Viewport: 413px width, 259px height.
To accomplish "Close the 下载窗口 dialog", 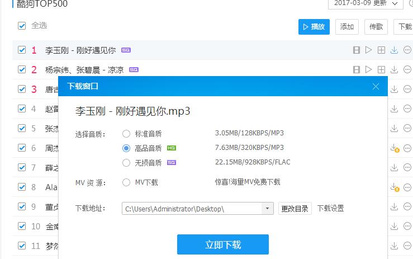I will 376,86.
